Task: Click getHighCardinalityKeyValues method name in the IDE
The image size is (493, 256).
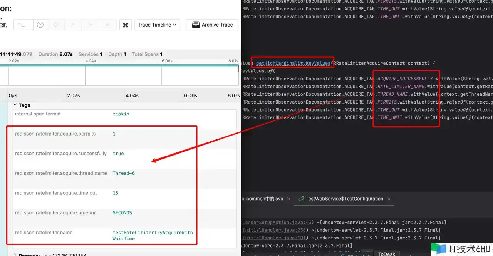Action: (293, 63)
